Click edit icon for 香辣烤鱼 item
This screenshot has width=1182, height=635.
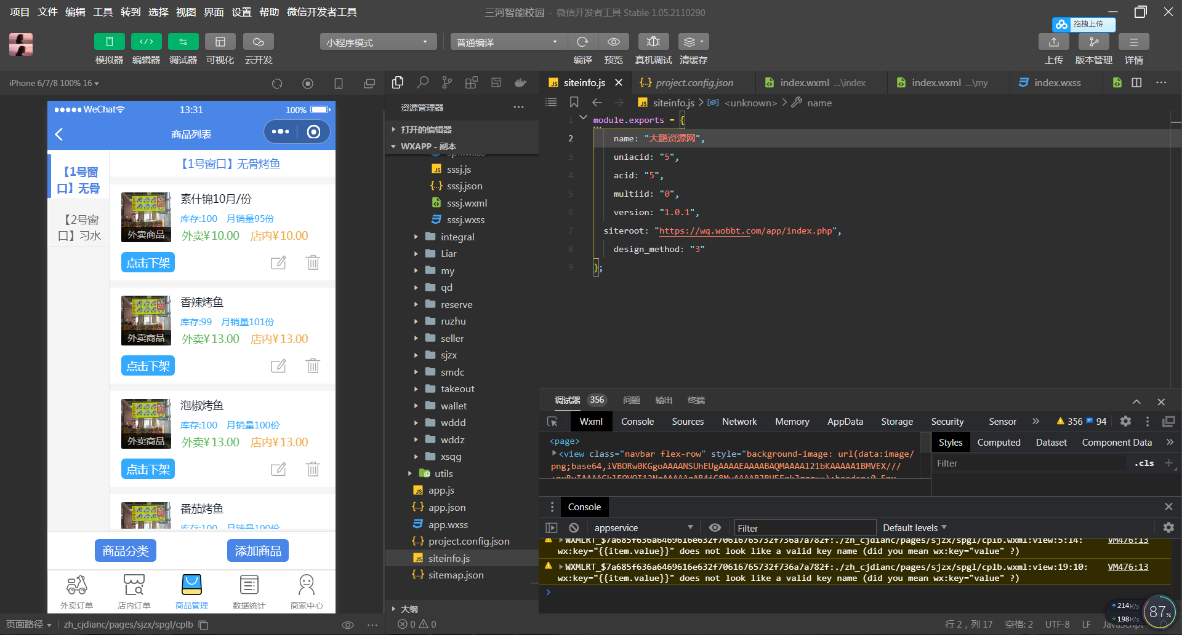[x=278, y=366]
